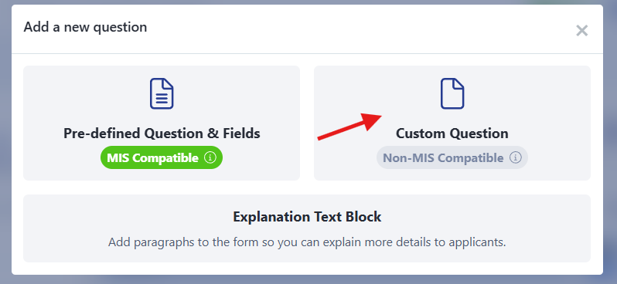This screenshot has height=284, width=617.
Task: Click the blank document icon for custom question
Action: [452, 93]
